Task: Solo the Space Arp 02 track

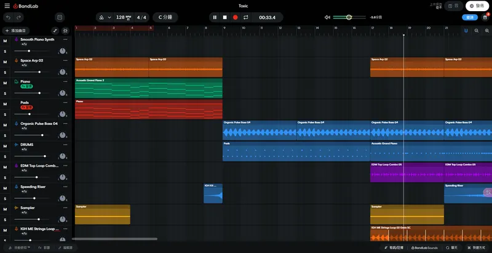Action: [x=5, y=72]
